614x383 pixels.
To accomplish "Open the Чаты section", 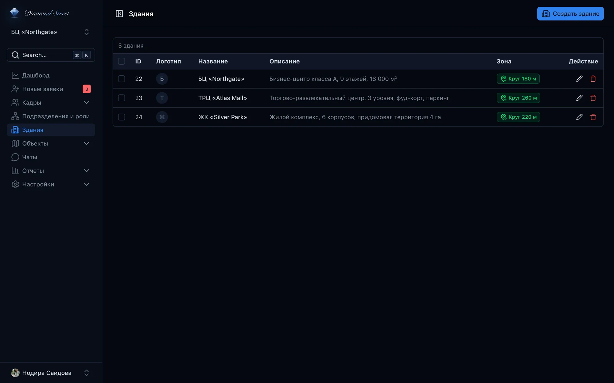I will (51, 157).
